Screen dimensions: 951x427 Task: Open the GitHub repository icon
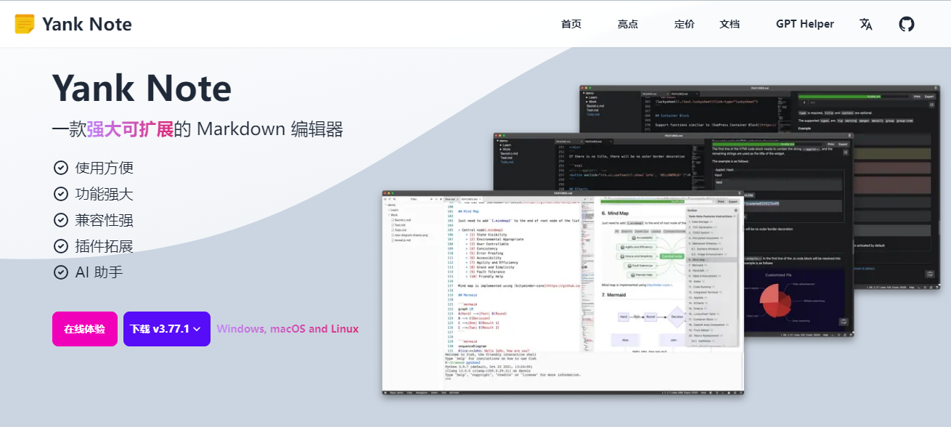coord(906,23)
